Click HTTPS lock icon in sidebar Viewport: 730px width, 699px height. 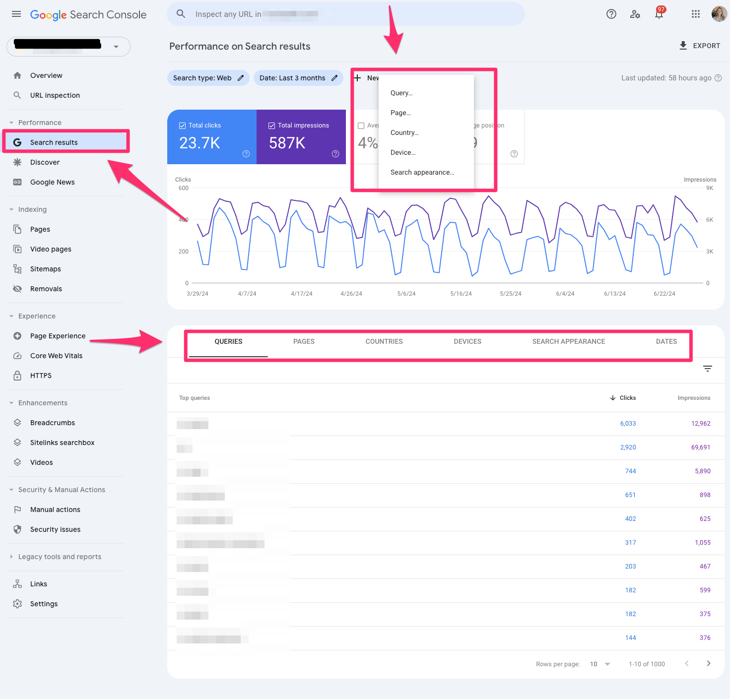pyautogui.click(x=17, y=376)
